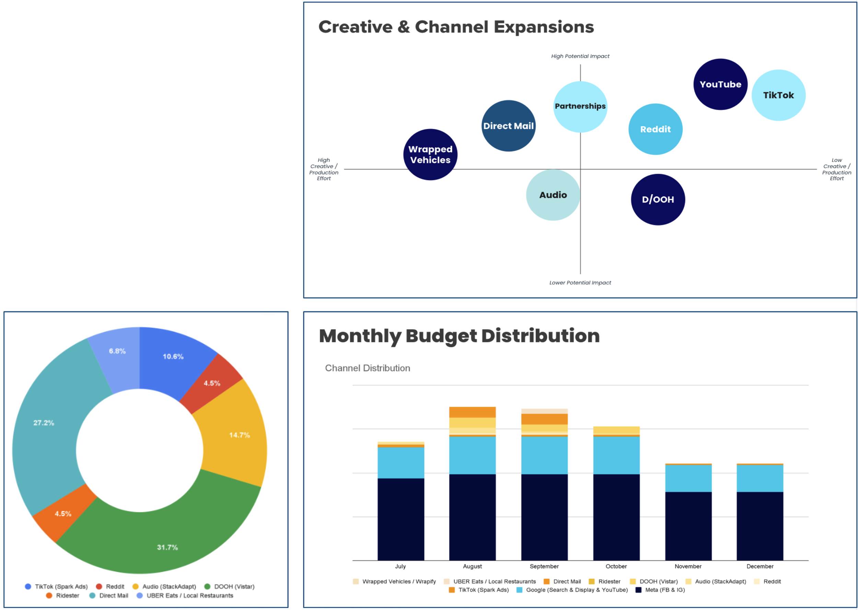Click the Creative & Channel Expansions title

[456, 27]
